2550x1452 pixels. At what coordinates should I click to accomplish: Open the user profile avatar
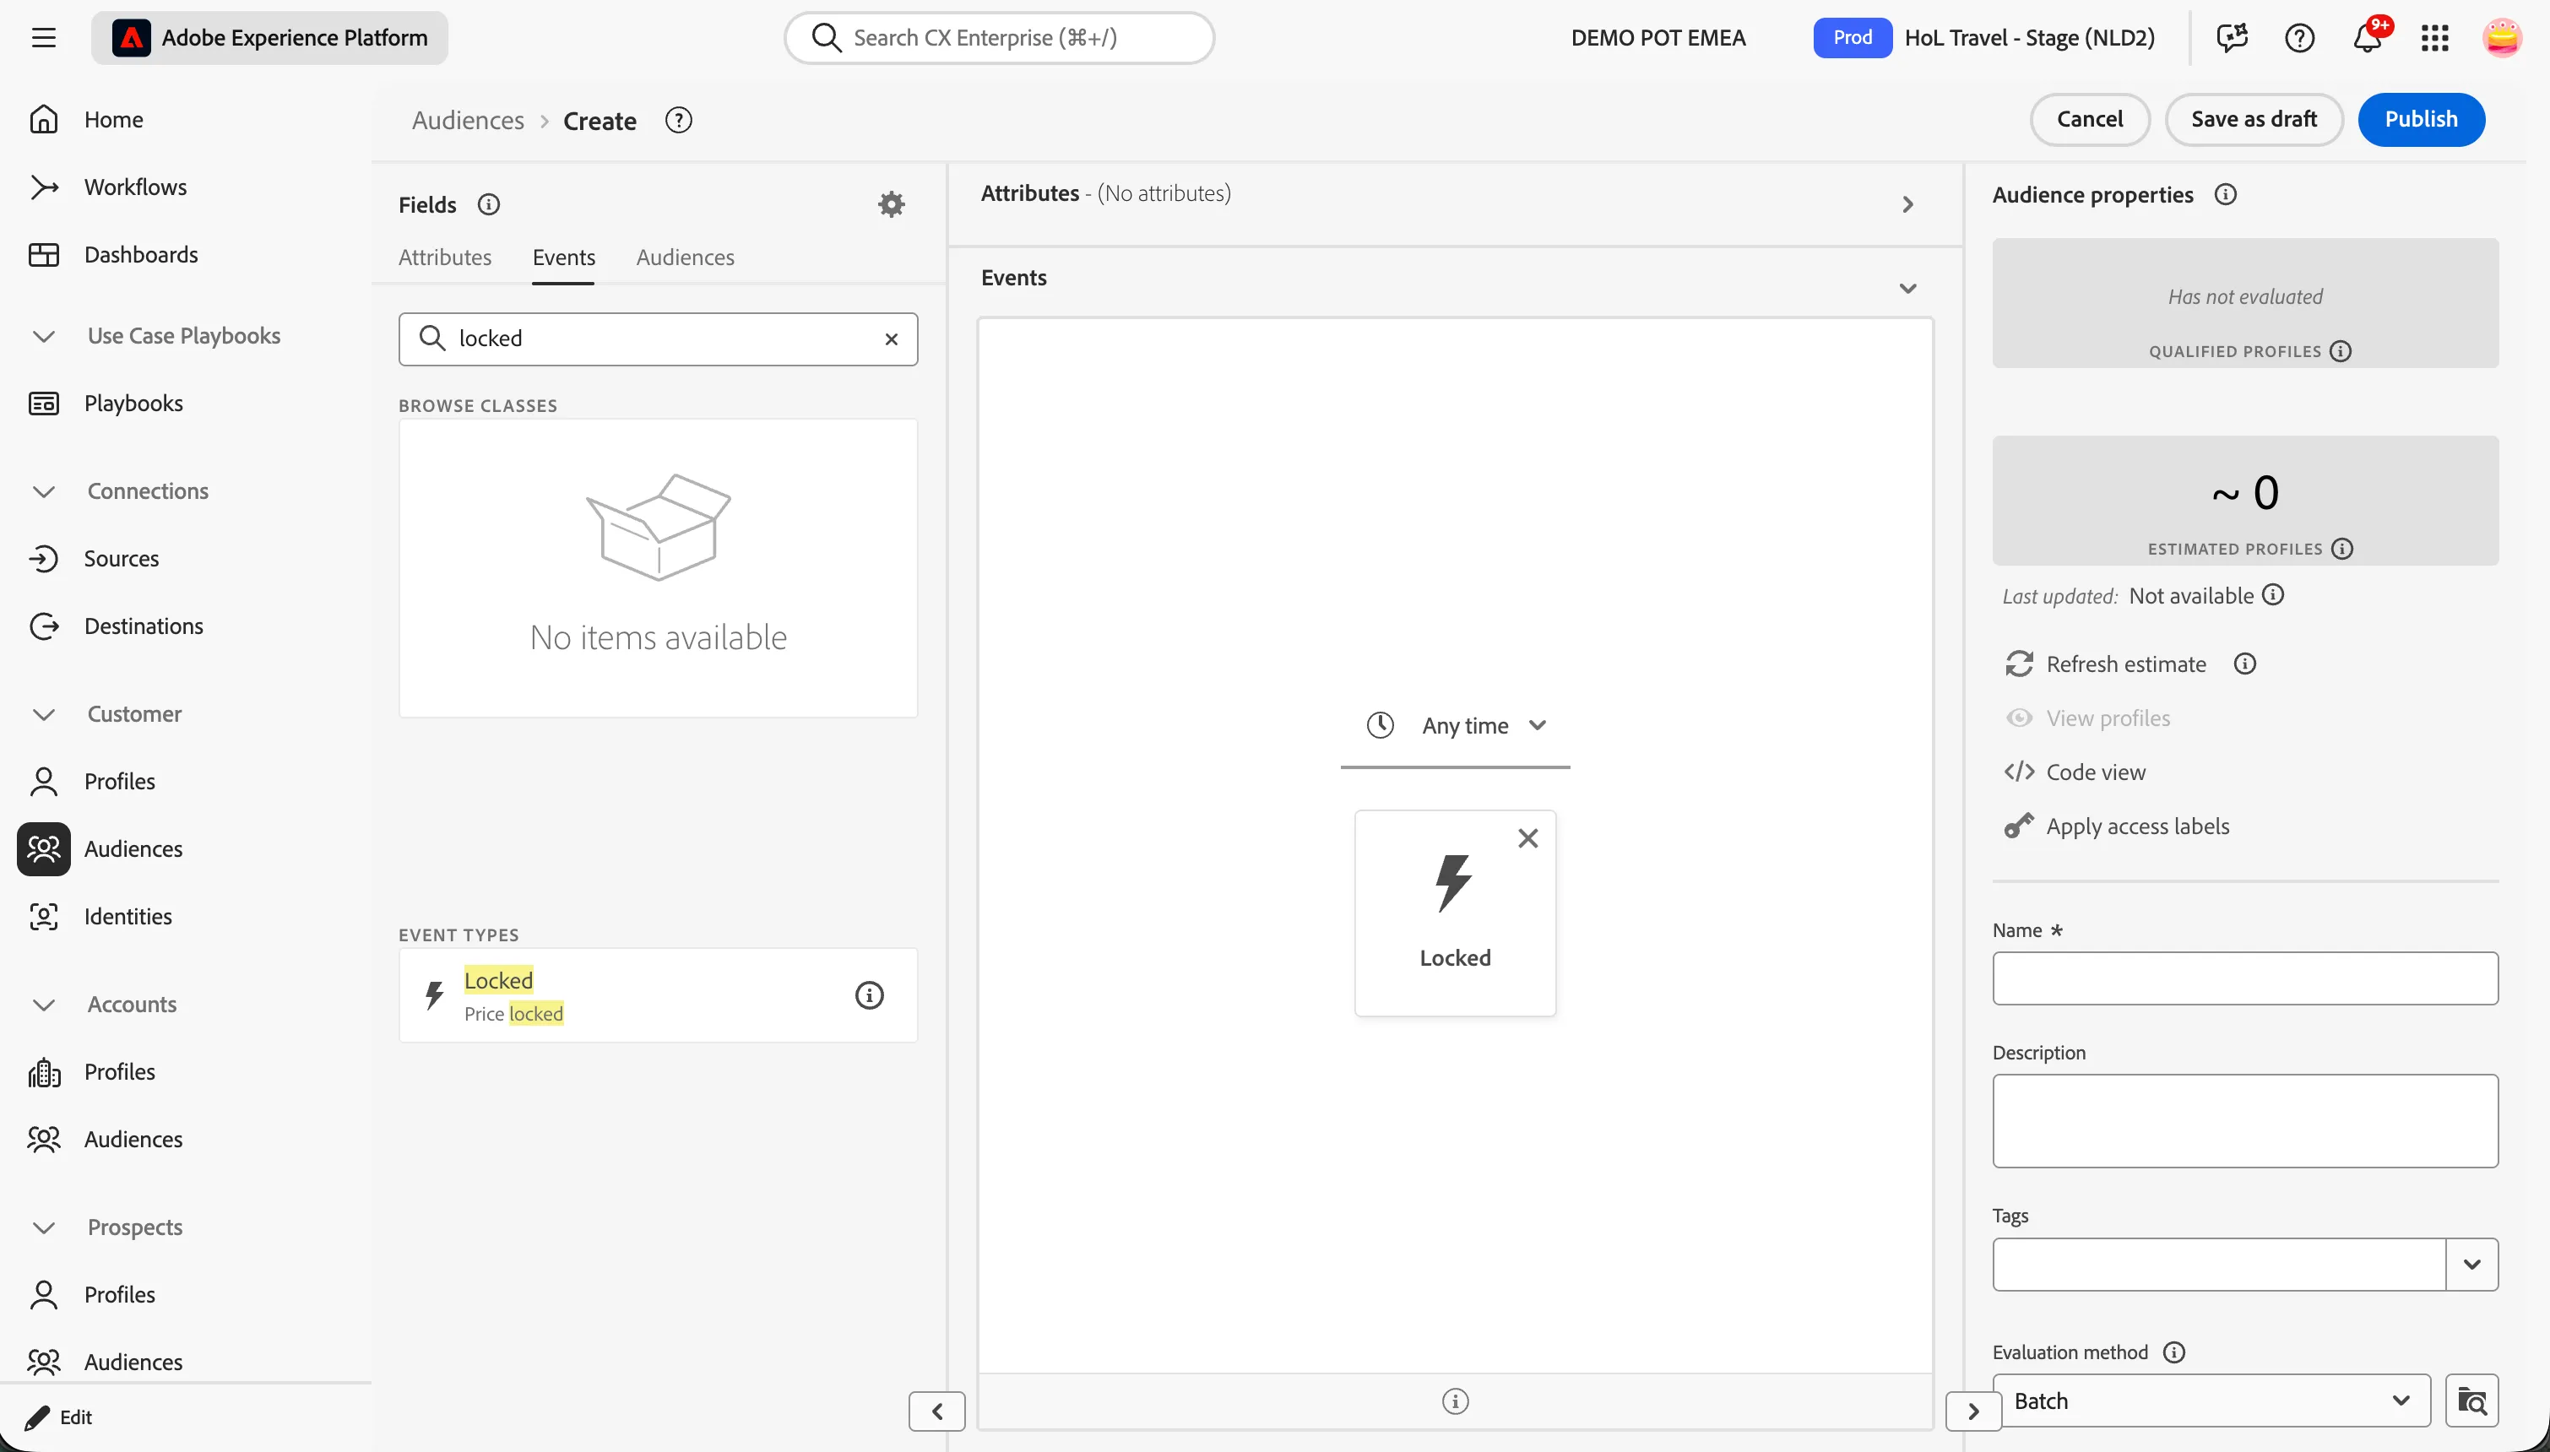[x=2501, y=38]
